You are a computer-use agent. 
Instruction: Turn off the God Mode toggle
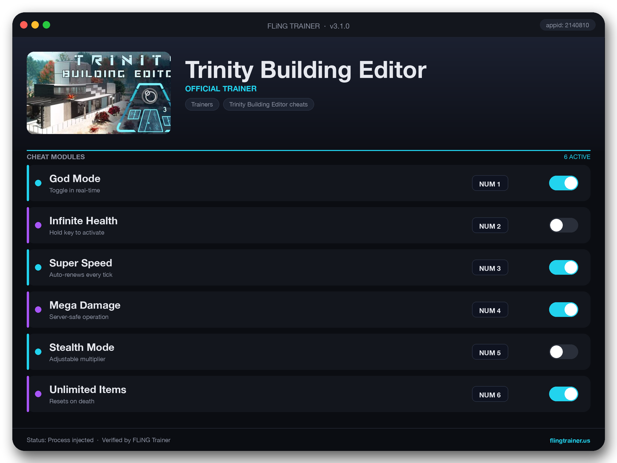point(564,183)
